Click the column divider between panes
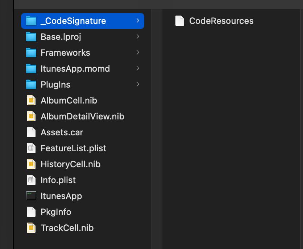303x249 pixels. point(152,129)
